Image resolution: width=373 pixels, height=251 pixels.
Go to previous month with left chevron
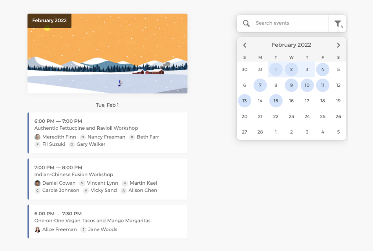coord(245,45)
